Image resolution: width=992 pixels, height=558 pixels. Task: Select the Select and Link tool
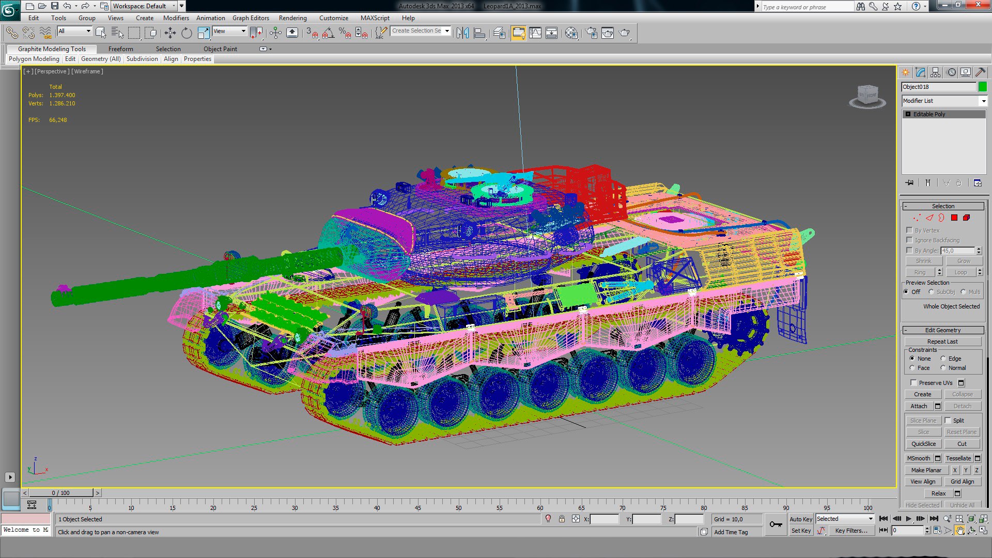pos(12,33)
